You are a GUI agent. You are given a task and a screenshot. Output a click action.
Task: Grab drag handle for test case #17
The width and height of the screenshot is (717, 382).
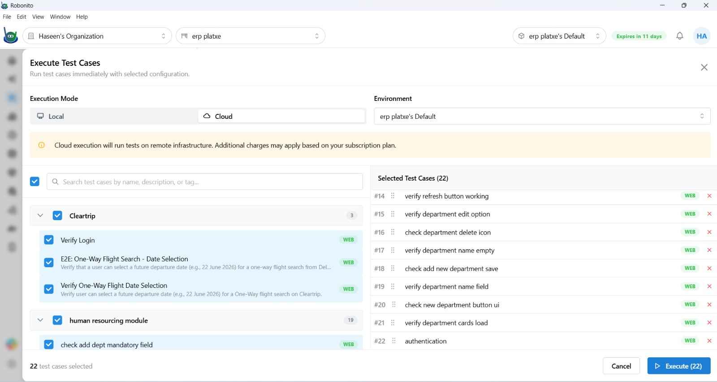(393, 250)
